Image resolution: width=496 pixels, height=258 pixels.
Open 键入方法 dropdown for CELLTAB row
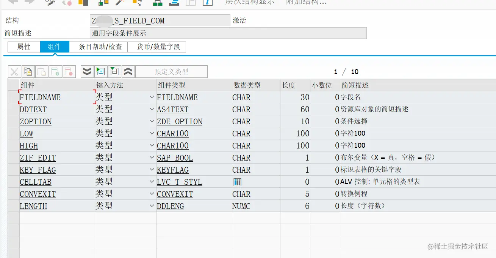pyautogui.click(x=152, y=182)
